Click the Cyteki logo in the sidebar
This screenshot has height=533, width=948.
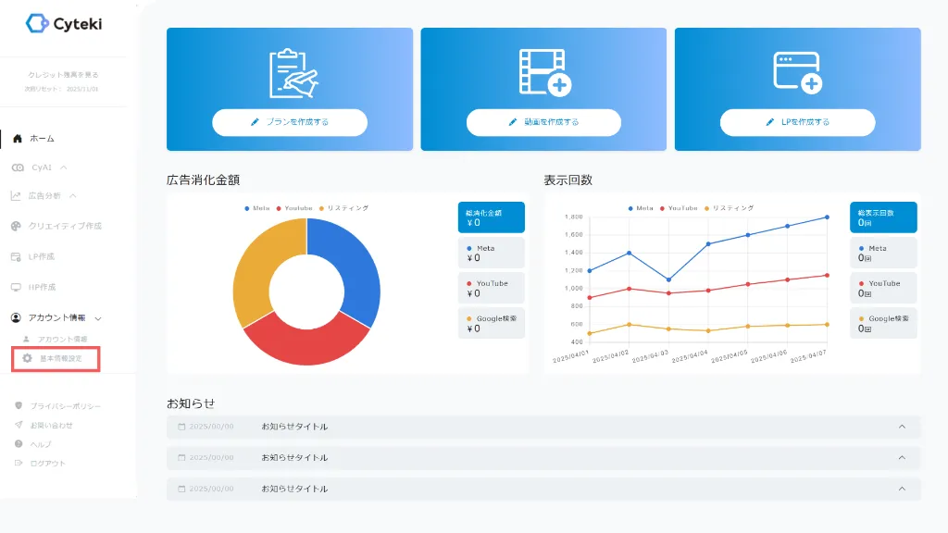click(63, 23)
